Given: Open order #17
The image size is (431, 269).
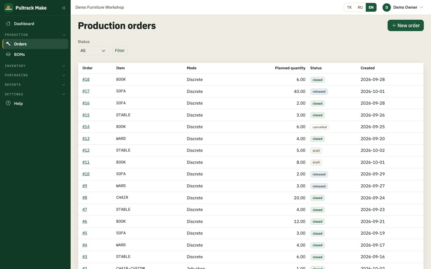Looking at the screenshot, I should 86,91.
